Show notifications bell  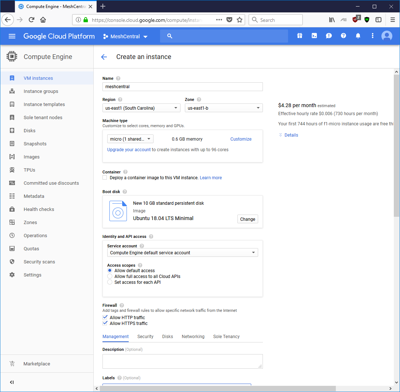358,36
